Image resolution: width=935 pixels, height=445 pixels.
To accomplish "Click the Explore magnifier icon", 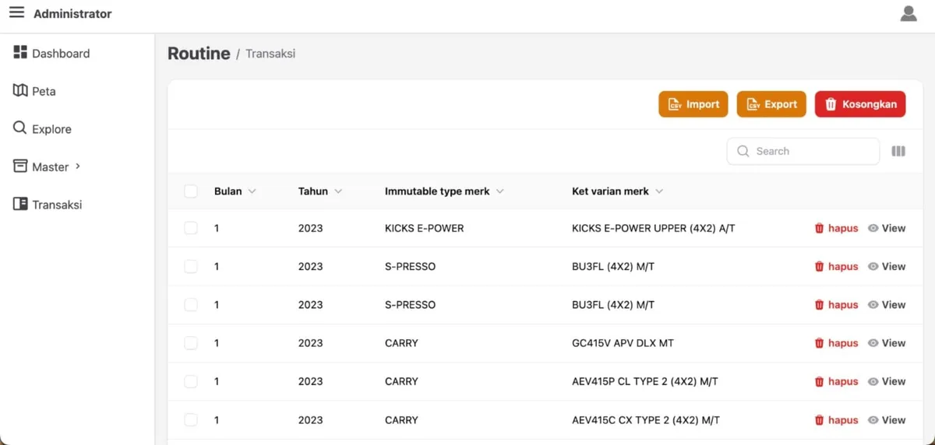I will 20,128.
